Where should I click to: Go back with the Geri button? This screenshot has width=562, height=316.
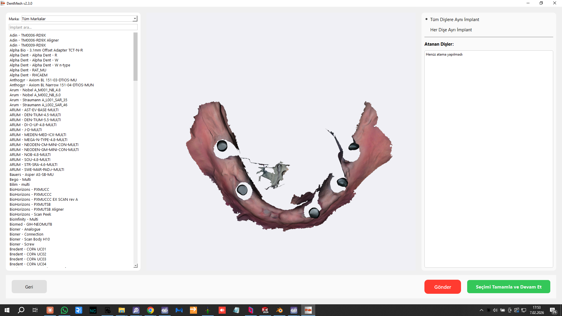tap(29, 287)
